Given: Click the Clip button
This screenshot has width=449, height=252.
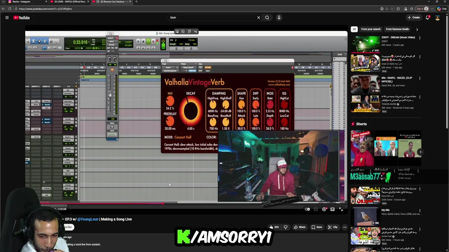Looking at the screenshot, I should (333, 227).
